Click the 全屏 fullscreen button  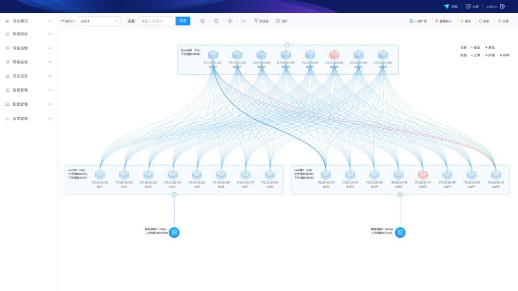(503, 21)
